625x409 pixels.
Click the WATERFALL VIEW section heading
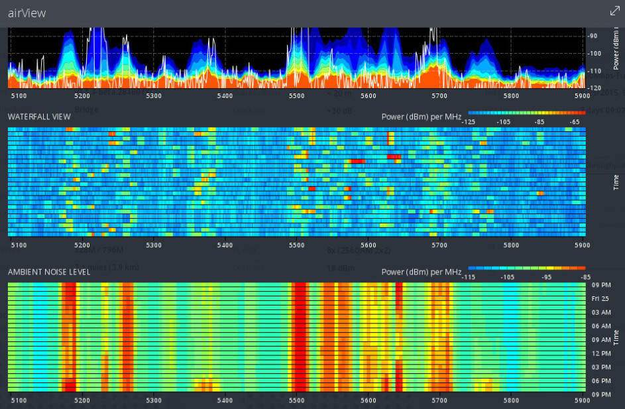coord(38,116)
